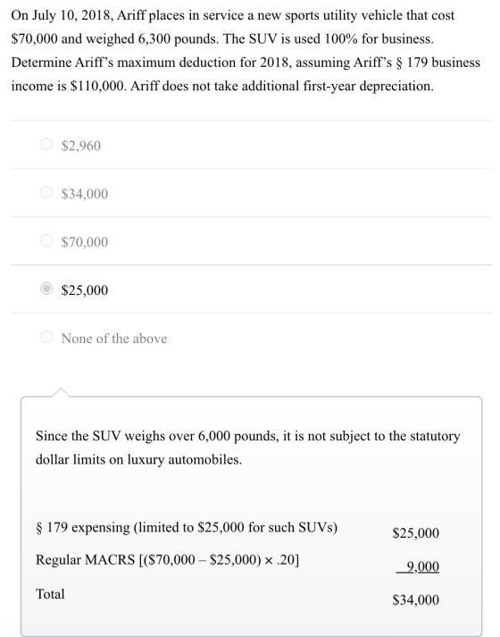Click the 'Since the SUV weighs' explanation sentence
500x637 pixels.
point(247,448)
